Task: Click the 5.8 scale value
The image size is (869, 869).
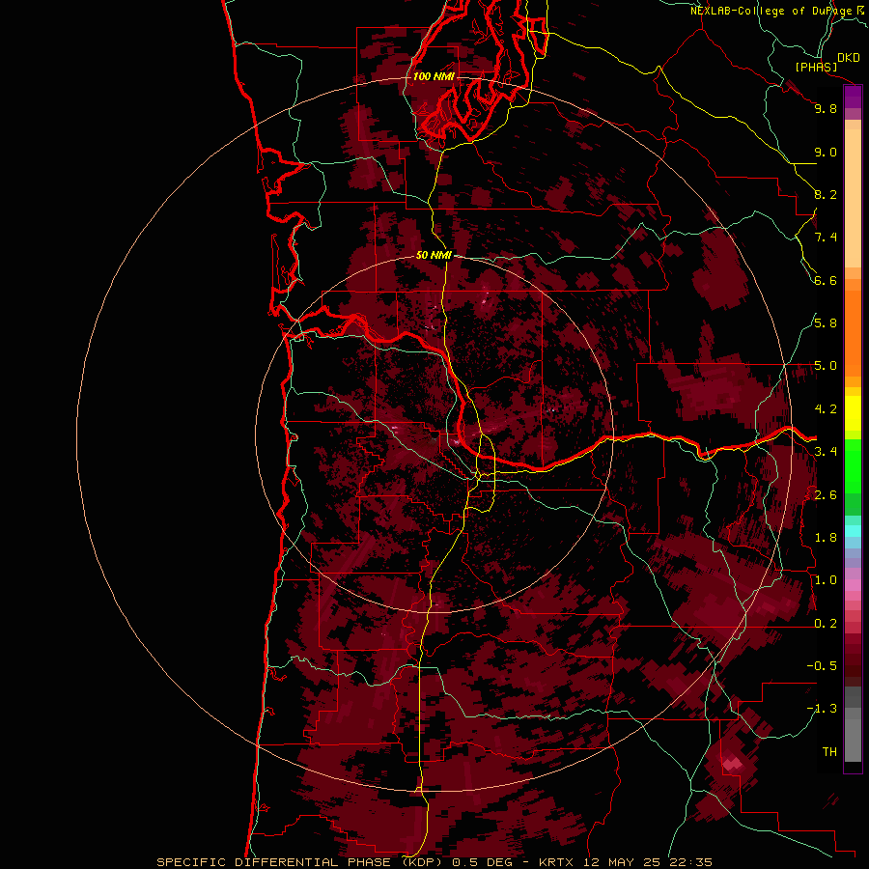Action: pos(826,323)
